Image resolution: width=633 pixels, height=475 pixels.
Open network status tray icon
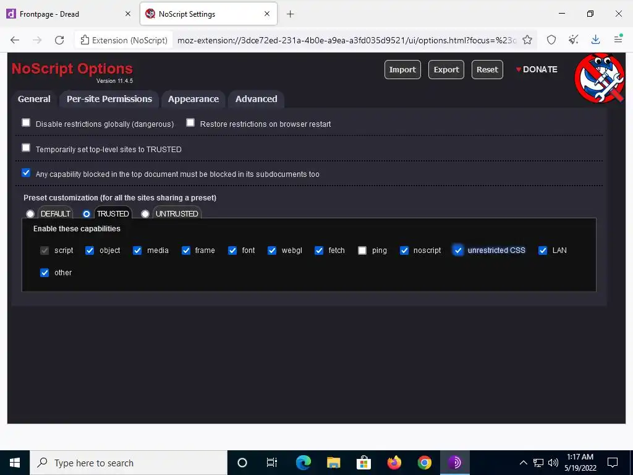click(538, 463)
